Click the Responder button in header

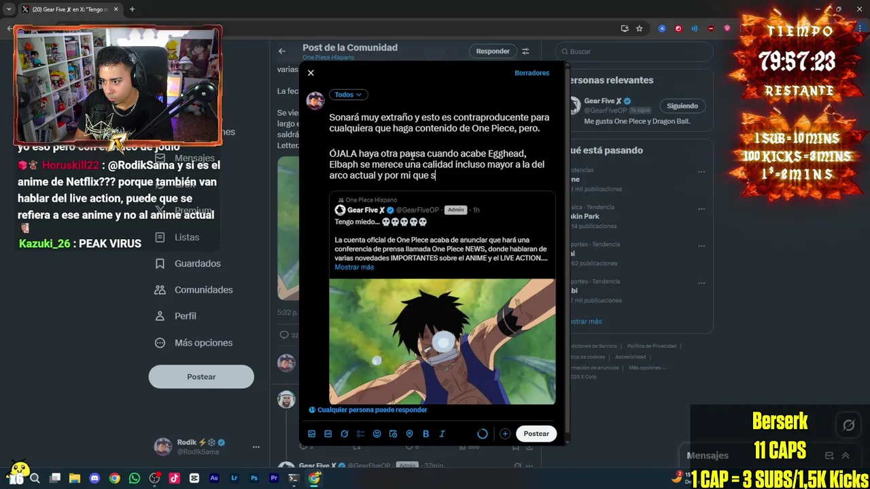(x=493, y=51)
